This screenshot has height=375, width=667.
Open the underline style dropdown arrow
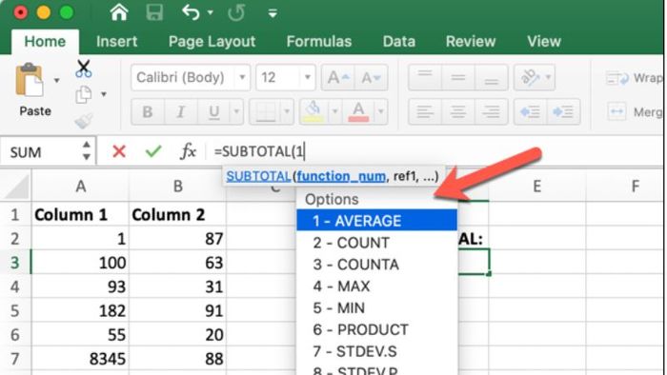pyautogui.click(x=236, y=111)
